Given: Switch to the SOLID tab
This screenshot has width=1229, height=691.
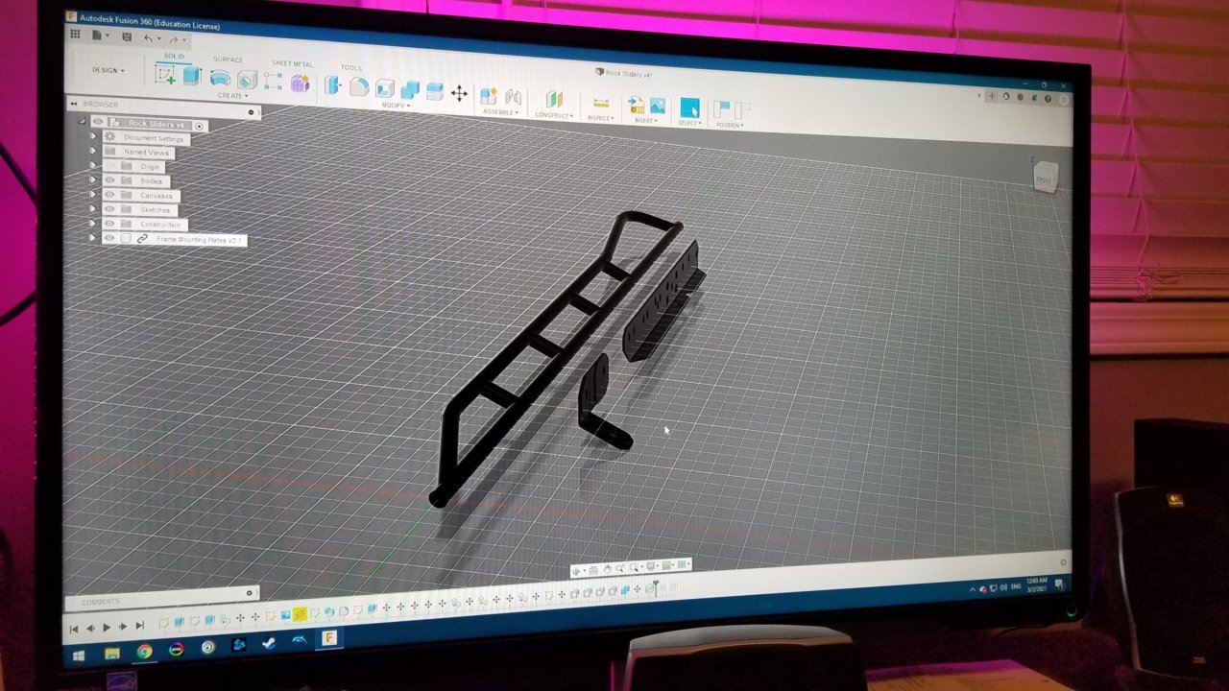Looking at the screenshot, I should [x=174, y=56].
